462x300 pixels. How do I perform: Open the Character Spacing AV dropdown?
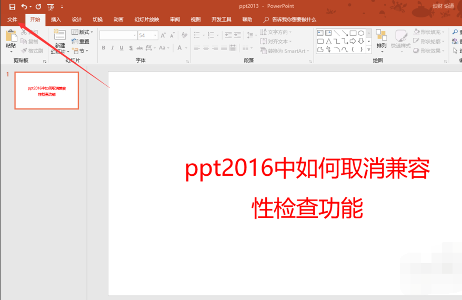coord(150,48)
